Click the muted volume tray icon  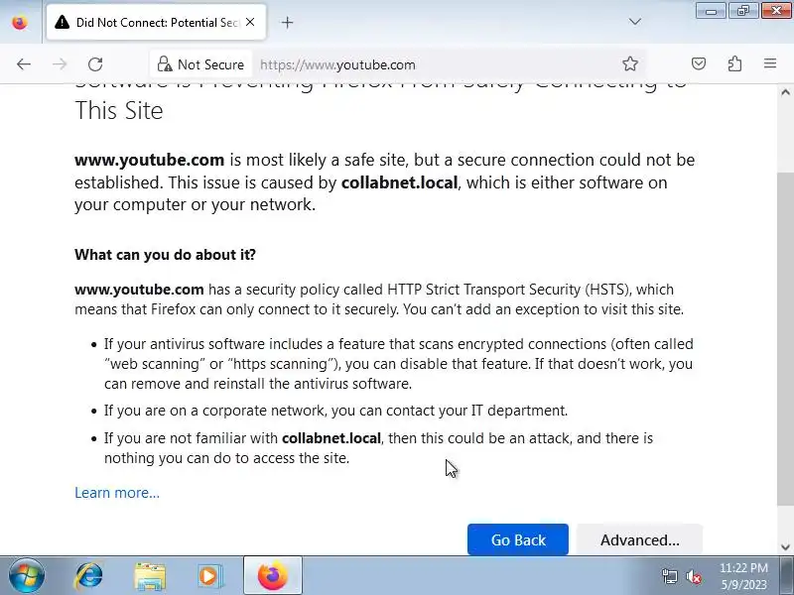[x=694, y=576]
